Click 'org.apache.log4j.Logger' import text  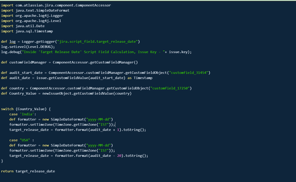(39, 16)
